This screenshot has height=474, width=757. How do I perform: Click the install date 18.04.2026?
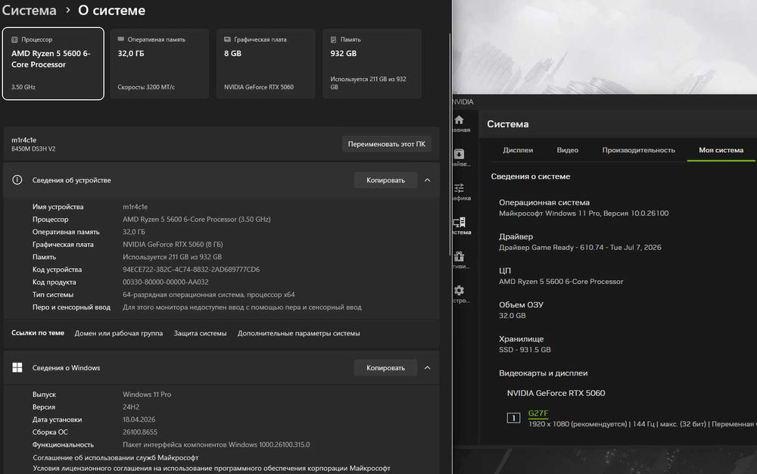pos(139,419)
